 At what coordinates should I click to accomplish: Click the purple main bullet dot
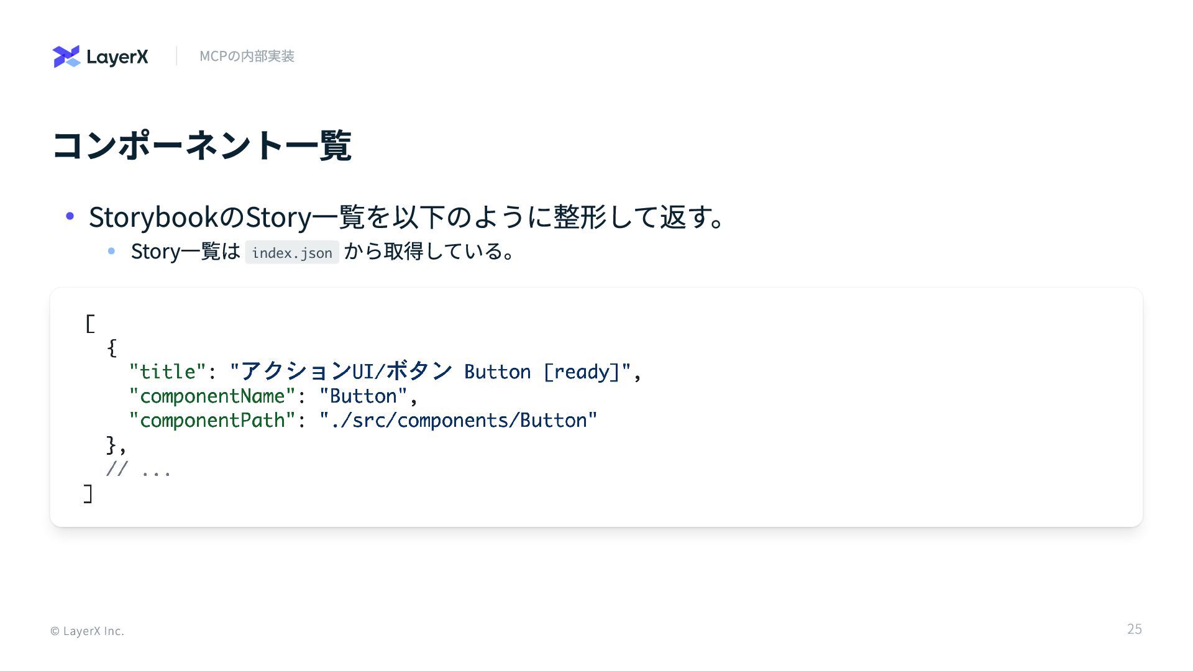(x=70, y=216)
